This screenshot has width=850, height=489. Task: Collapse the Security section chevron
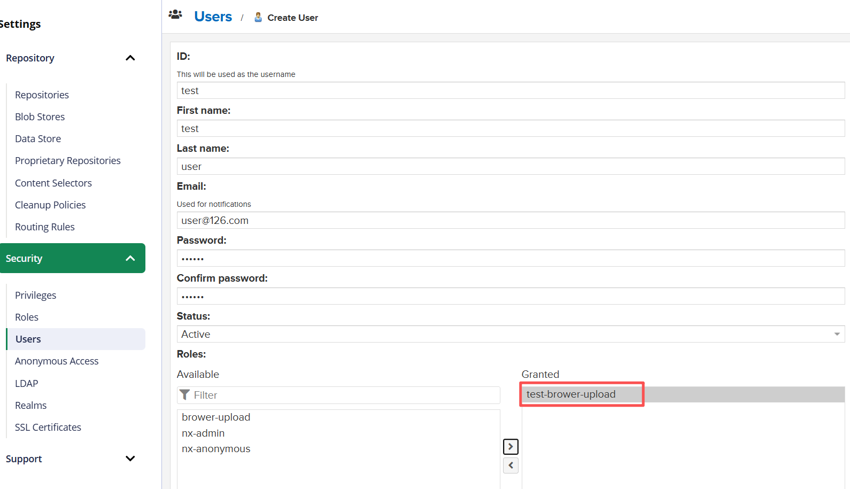130,258
